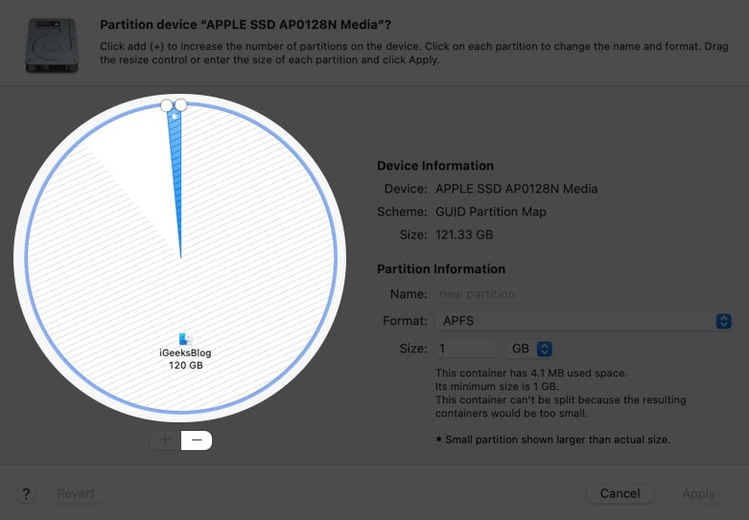Click the Apply button
Viewport: 749px width, 520px height.
(698, 493)
